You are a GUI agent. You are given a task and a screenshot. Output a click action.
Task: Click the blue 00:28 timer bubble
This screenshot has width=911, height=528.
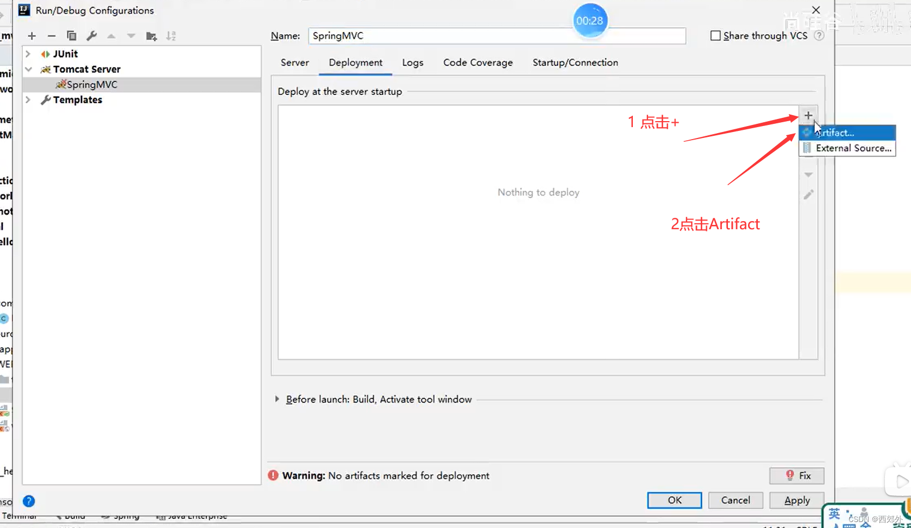pos(590,21)
